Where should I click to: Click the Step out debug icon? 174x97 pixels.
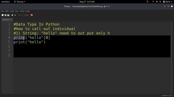click(25, 15)
